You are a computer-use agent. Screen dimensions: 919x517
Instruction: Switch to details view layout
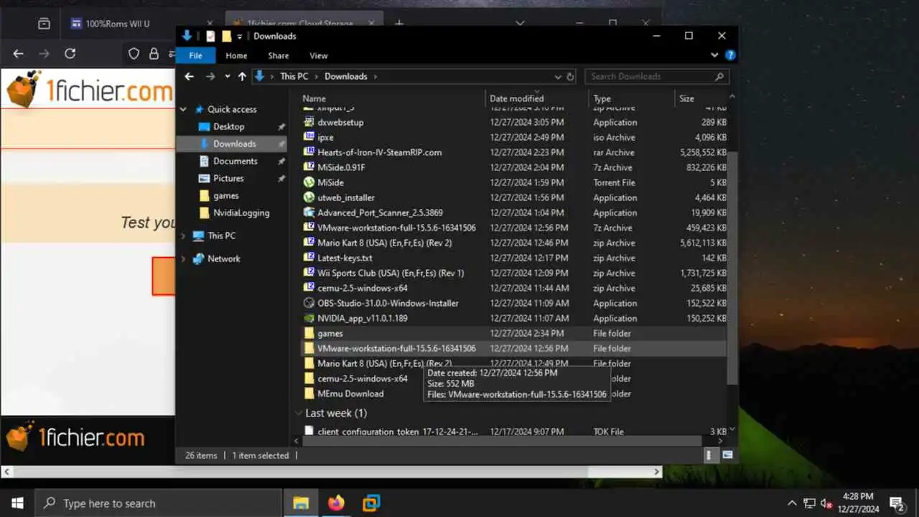[x=709, y=455]
